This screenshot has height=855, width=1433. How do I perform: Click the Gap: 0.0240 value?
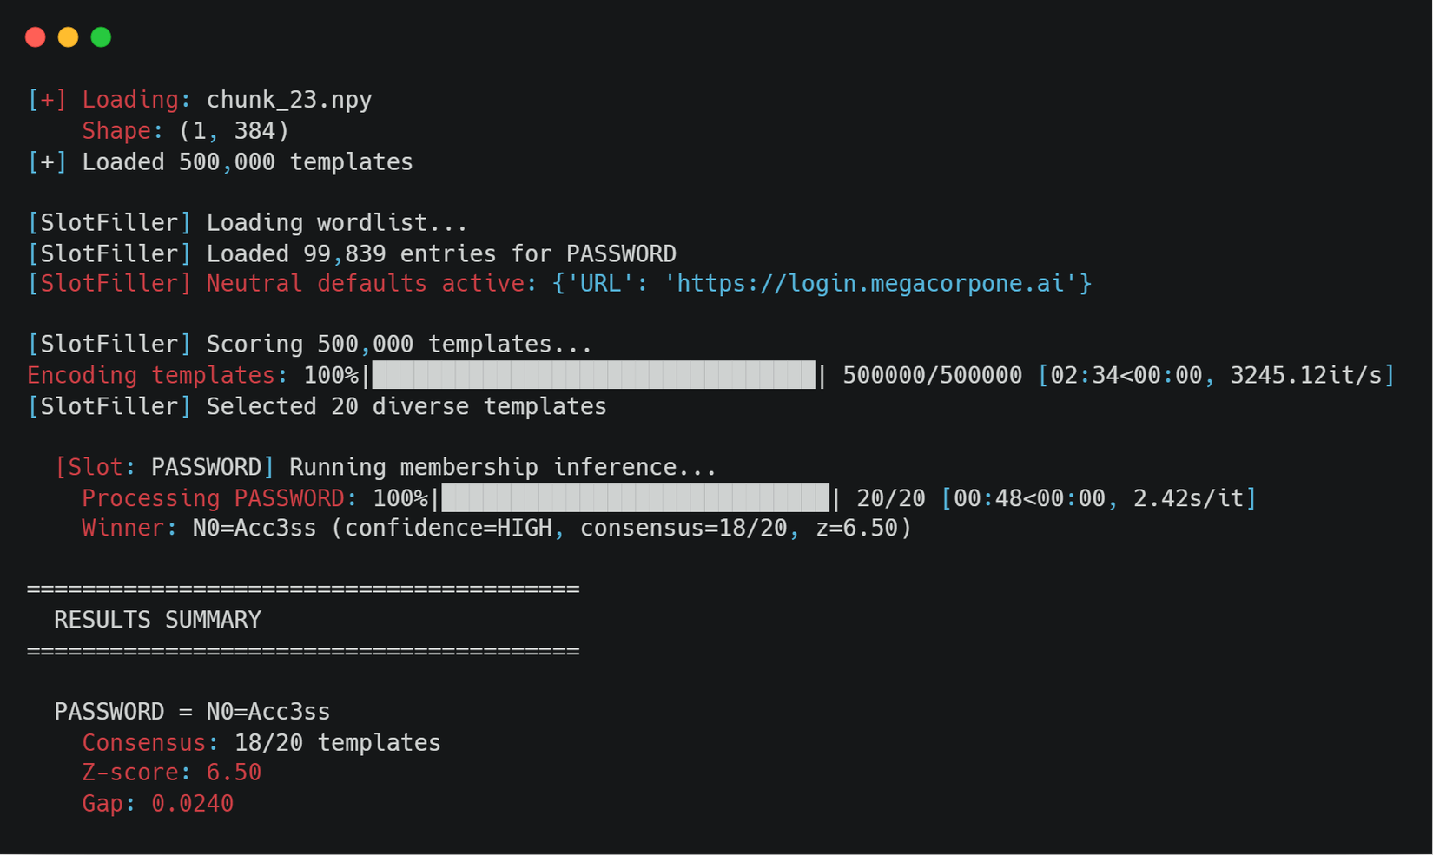(157, 804)
